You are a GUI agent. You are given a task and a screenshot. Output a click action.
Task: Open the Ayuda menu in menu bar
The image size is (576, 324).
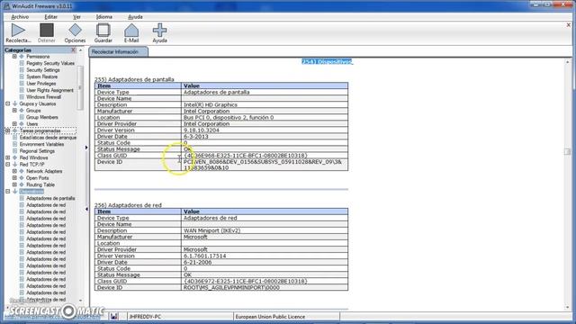point(135,17)
